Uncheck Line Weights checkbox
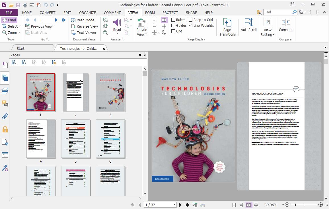The image size is (329, 209). [190, 25]
